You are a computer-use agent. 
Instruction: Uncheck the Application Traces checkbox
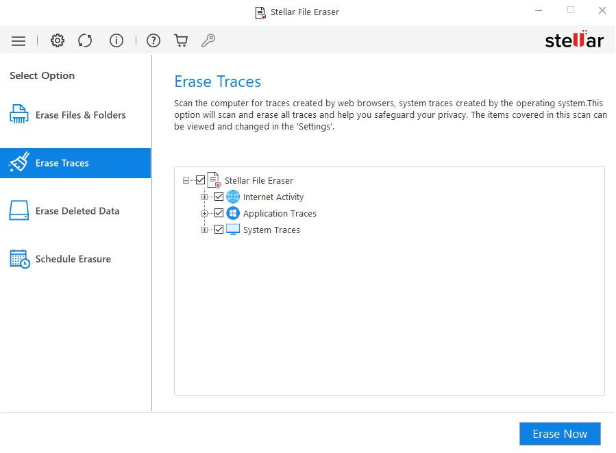pyautogui.click(x=219, y=213)
